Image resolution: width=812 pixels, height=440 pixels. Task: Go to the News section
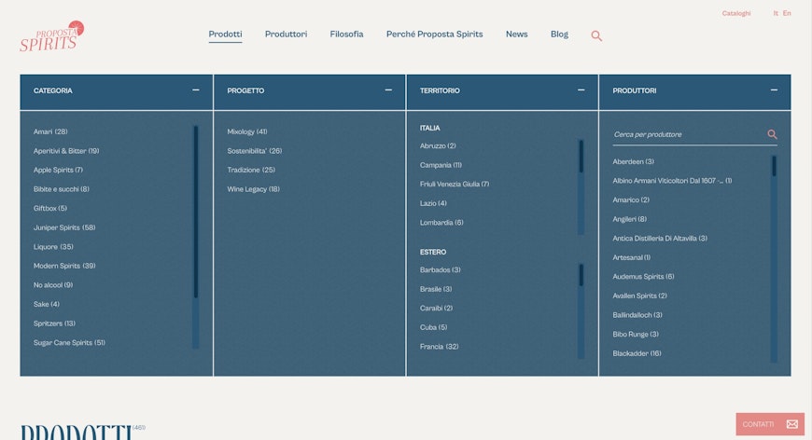517,34
